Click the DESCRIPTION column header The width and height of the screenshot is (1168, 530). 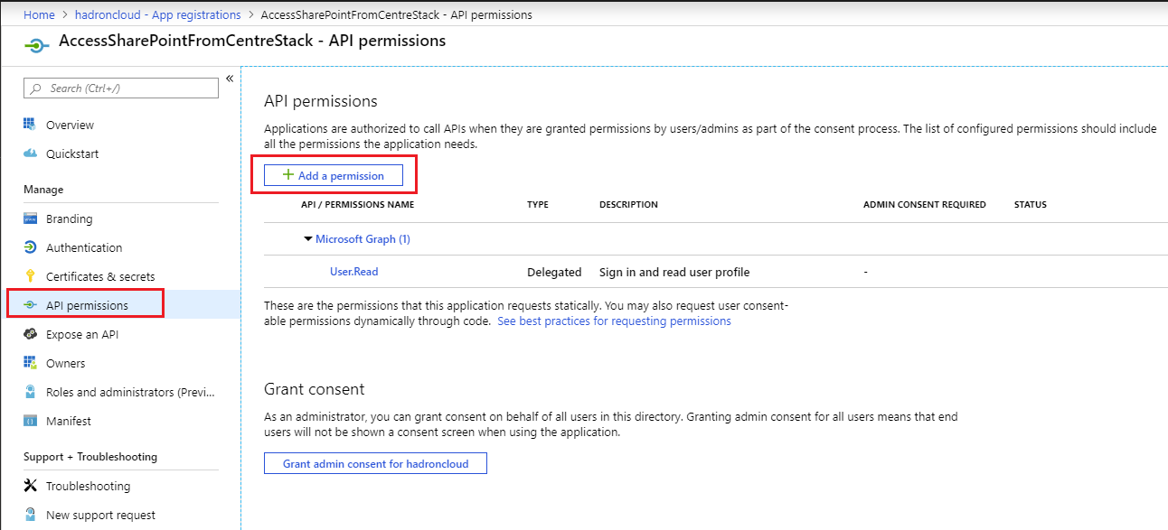[x=628, y=205]
